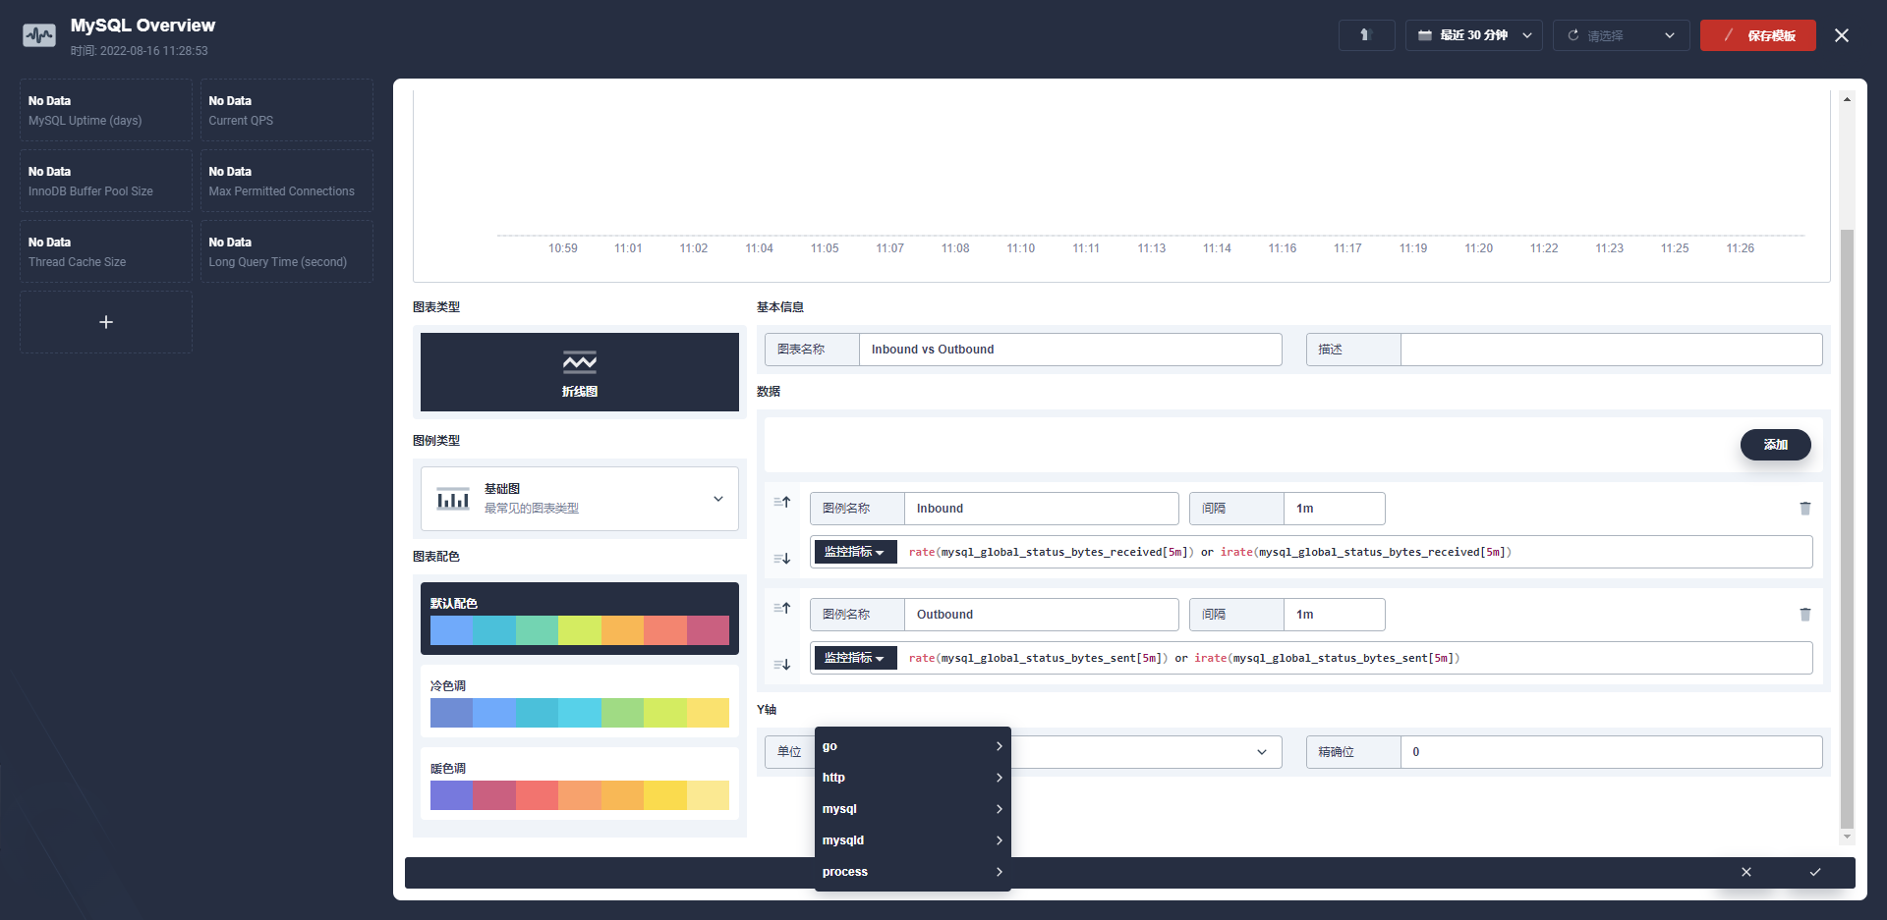Edit the Outbound legend name field
Viewport: 1887px width, 920px height.
click(x=1042, y=615)
